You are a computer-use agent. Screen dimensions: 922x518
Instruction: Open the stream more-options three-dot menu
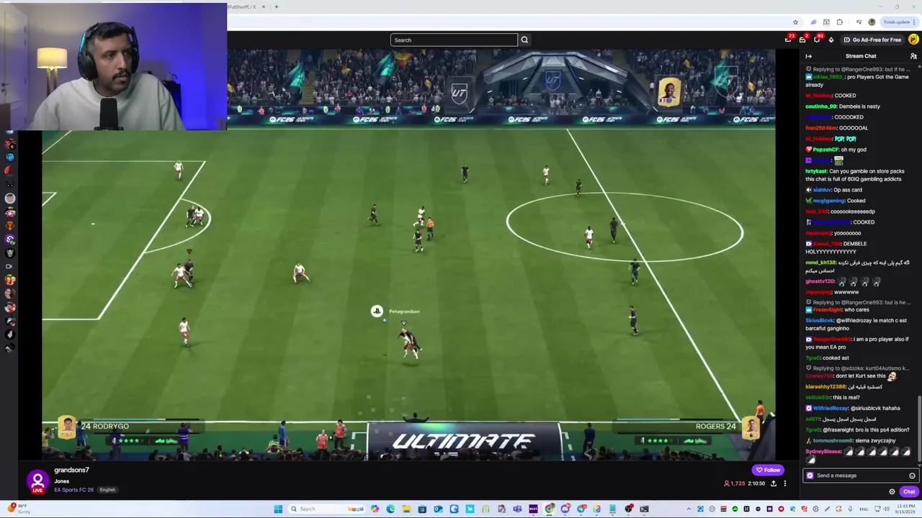point(785,483)
